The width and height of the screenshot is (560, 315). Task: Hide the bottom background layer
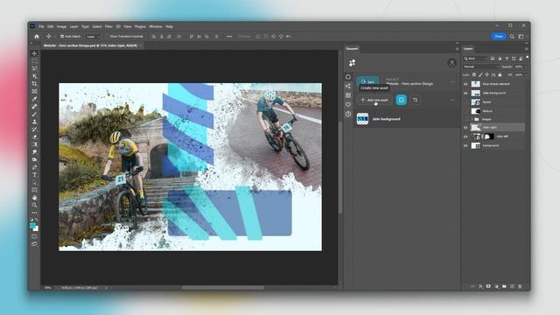coord(465,146)
